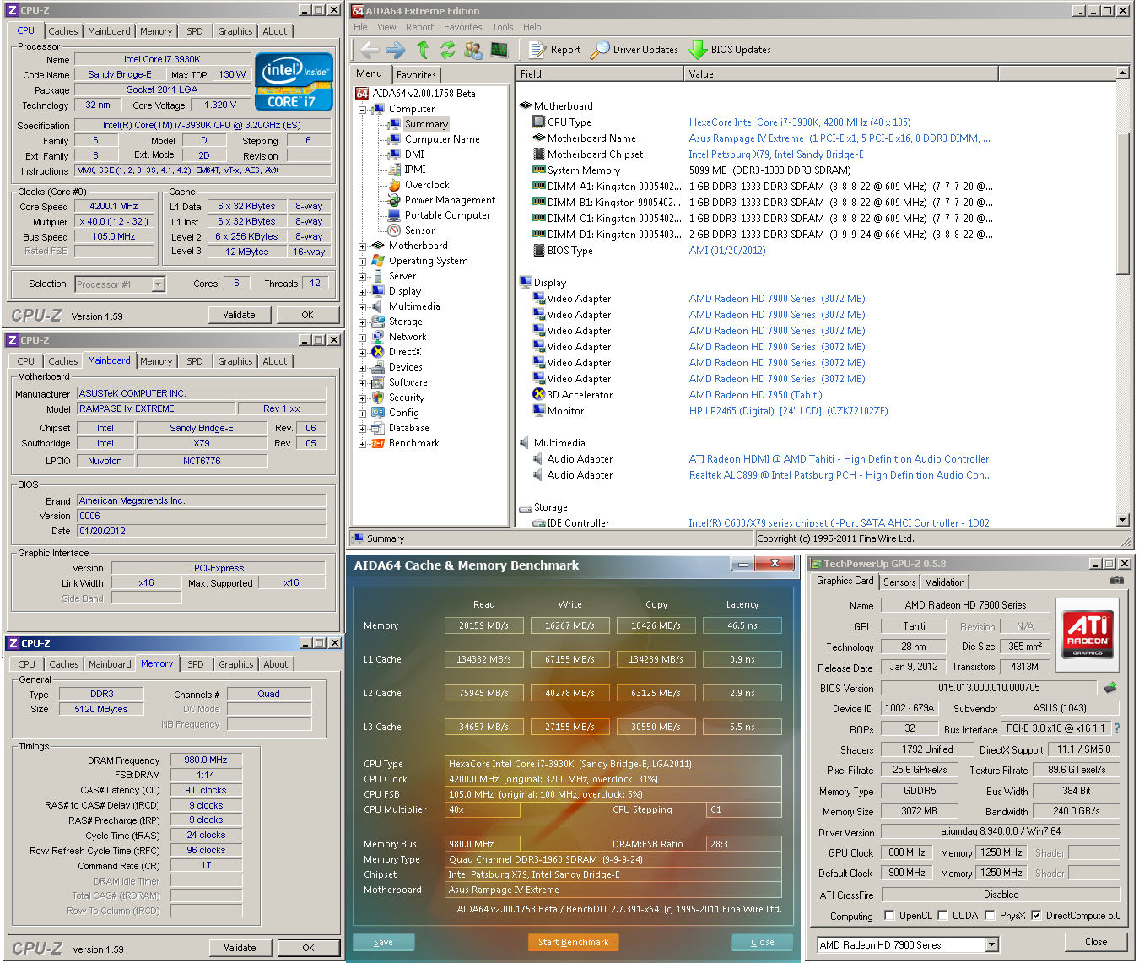The height and width of the screenshot is (963, 1139).
Task: Click Report toolbar button in AIDA64
Action: [555, 50]
